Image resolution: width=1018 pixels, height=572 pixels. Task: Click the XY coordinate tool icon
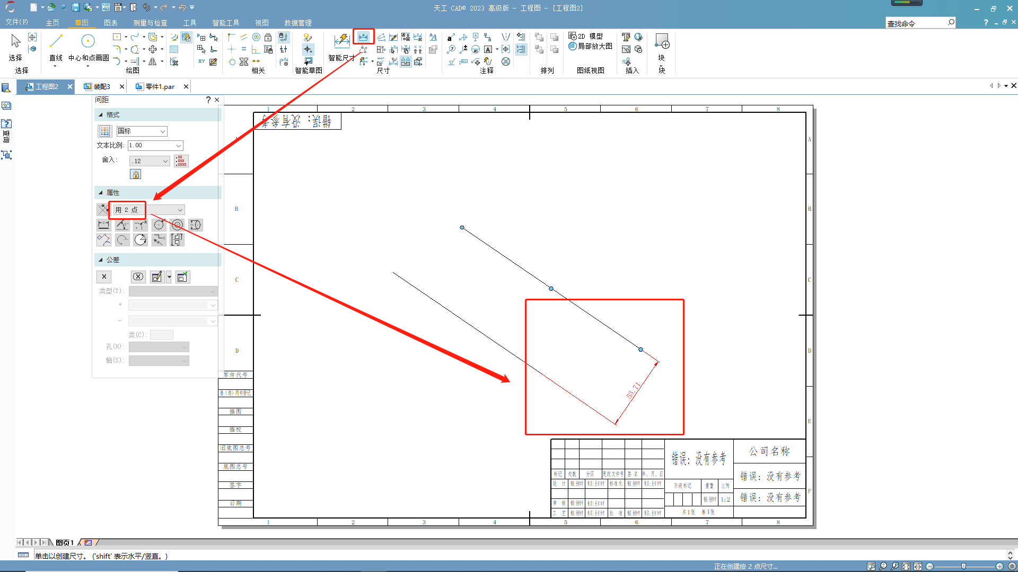point(201,61)
